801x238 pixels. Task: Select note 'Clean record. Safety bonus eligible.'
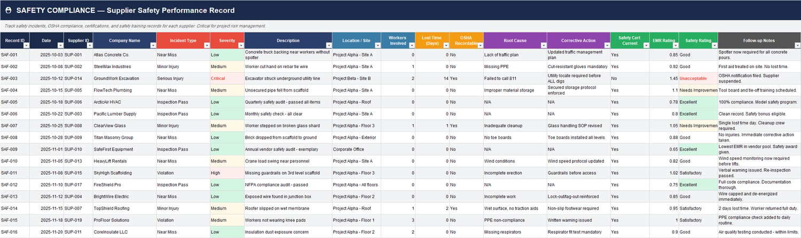(759, 114)
